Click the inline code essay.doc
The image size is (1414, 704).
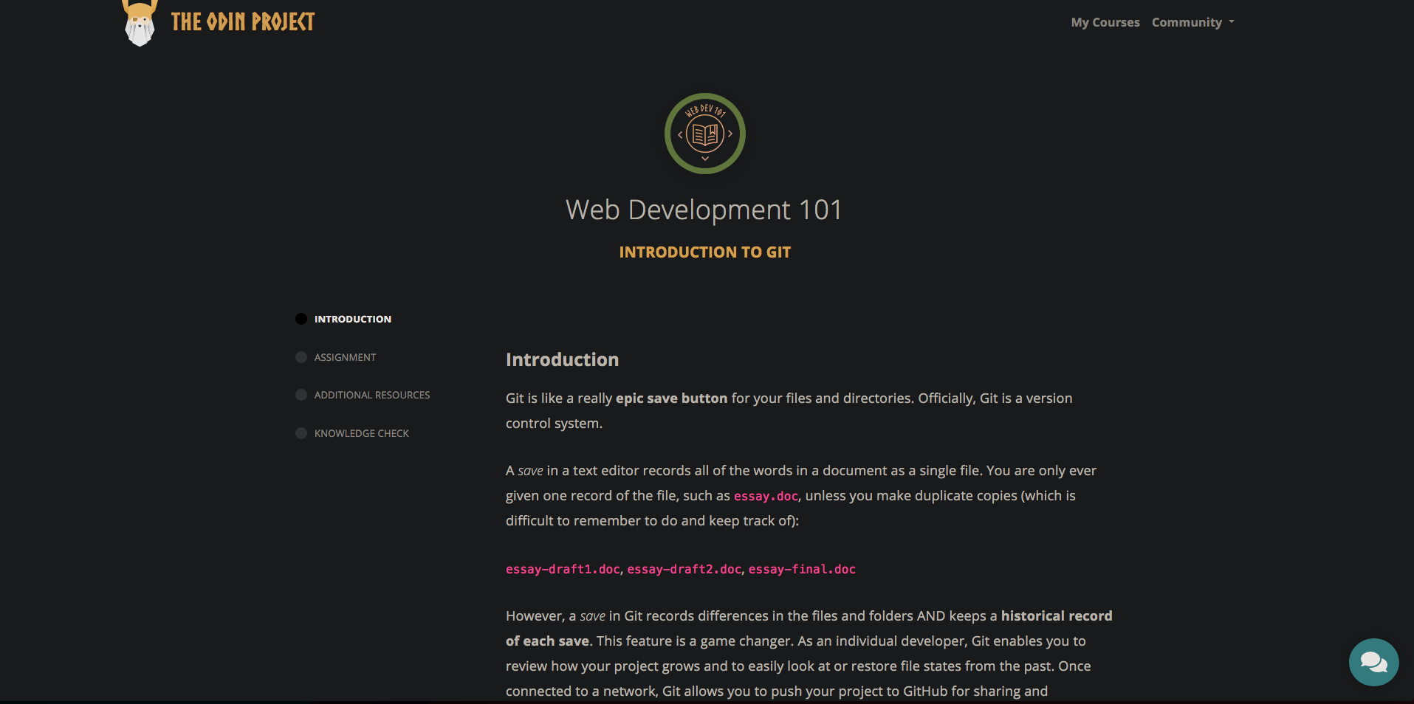click(x=766, y=496)
